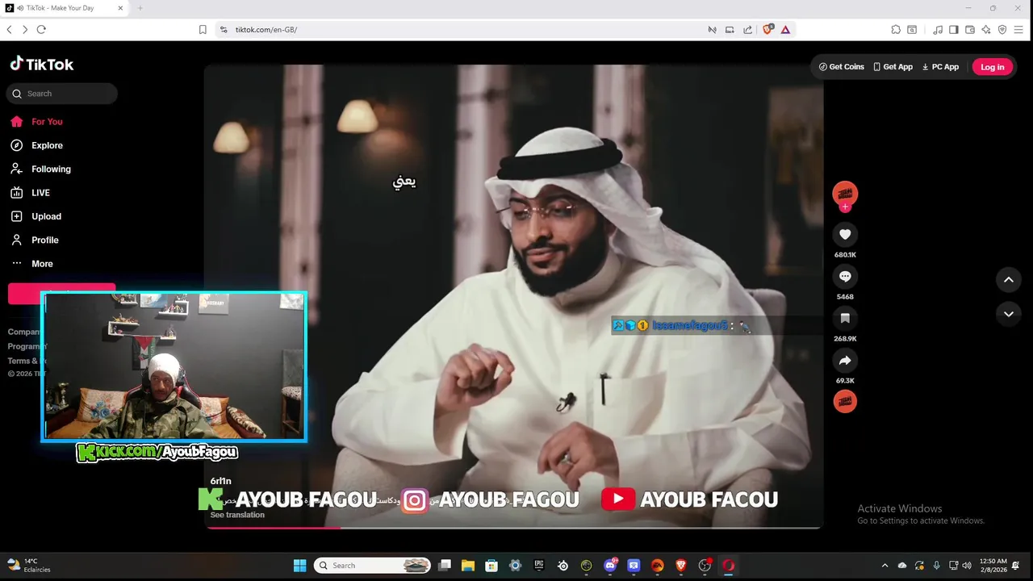Open the creator's profile avatar
Image resolution: width=1033 pixels, height=581 pixels.
pos(845,193)
